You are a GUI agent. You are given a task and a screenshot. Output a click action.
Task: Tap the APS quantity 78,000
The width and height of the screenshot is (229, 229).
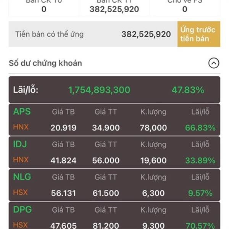coord(153,128)
